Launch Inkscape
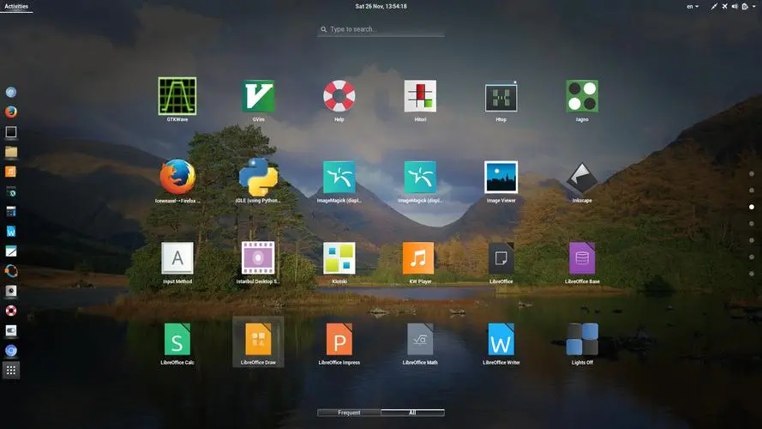Viewport: 762px width, 429px height. 582,177
